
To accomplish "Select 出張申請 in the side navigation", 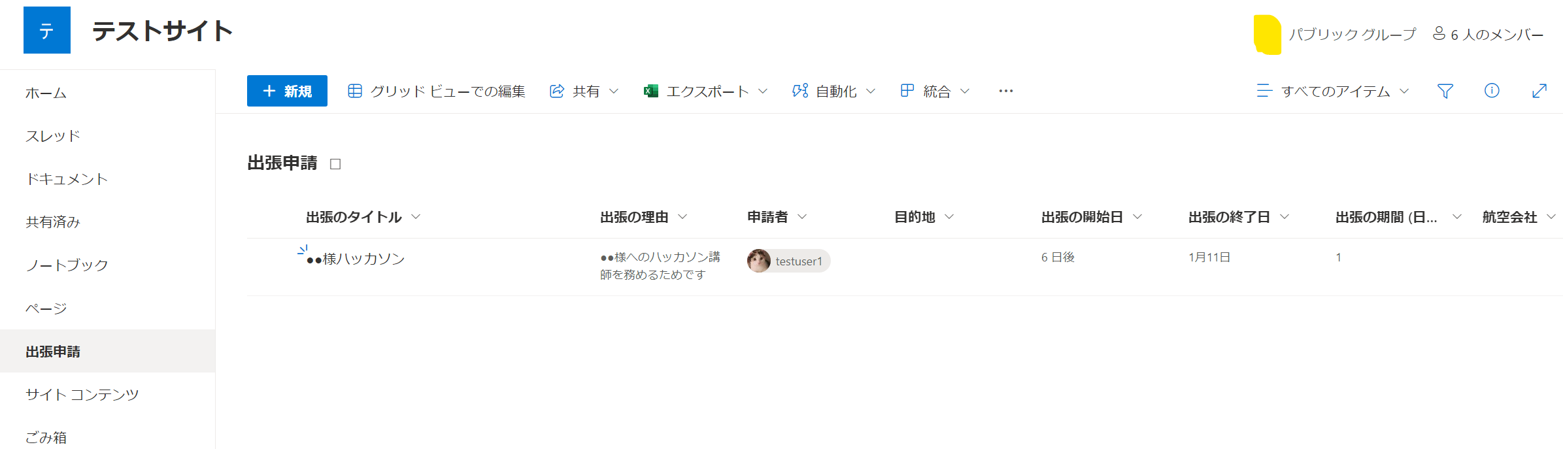I will (x=108, y=351).
